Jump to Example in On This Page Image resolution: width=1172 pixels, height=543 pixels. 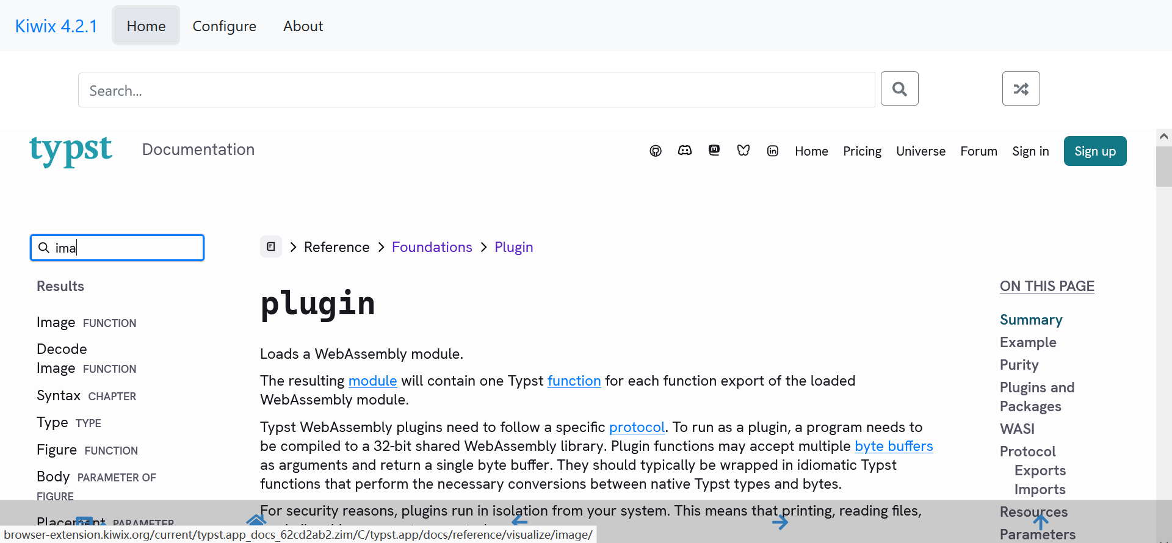[1028, 342]
